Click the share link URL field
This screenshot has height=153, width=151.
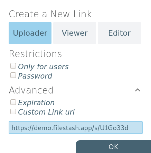[76, 127]
